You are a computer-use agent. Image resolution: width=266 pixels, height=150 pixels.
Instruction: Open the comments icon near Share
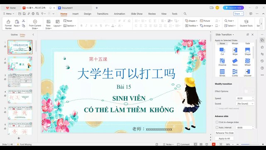(251, 14)
